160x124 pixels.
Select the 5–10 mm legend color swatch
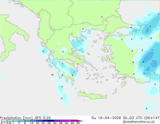tap(28, 121)
